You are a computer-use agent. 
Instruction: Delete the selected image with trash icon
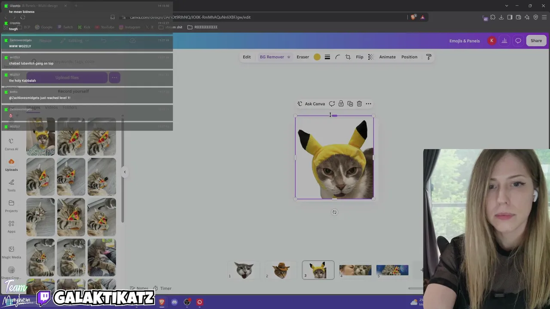pos(359,104)
